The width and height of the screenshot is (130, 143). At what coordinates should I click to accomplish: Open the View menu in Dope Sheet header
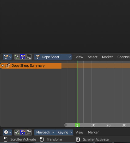click(x=79, y=57)
